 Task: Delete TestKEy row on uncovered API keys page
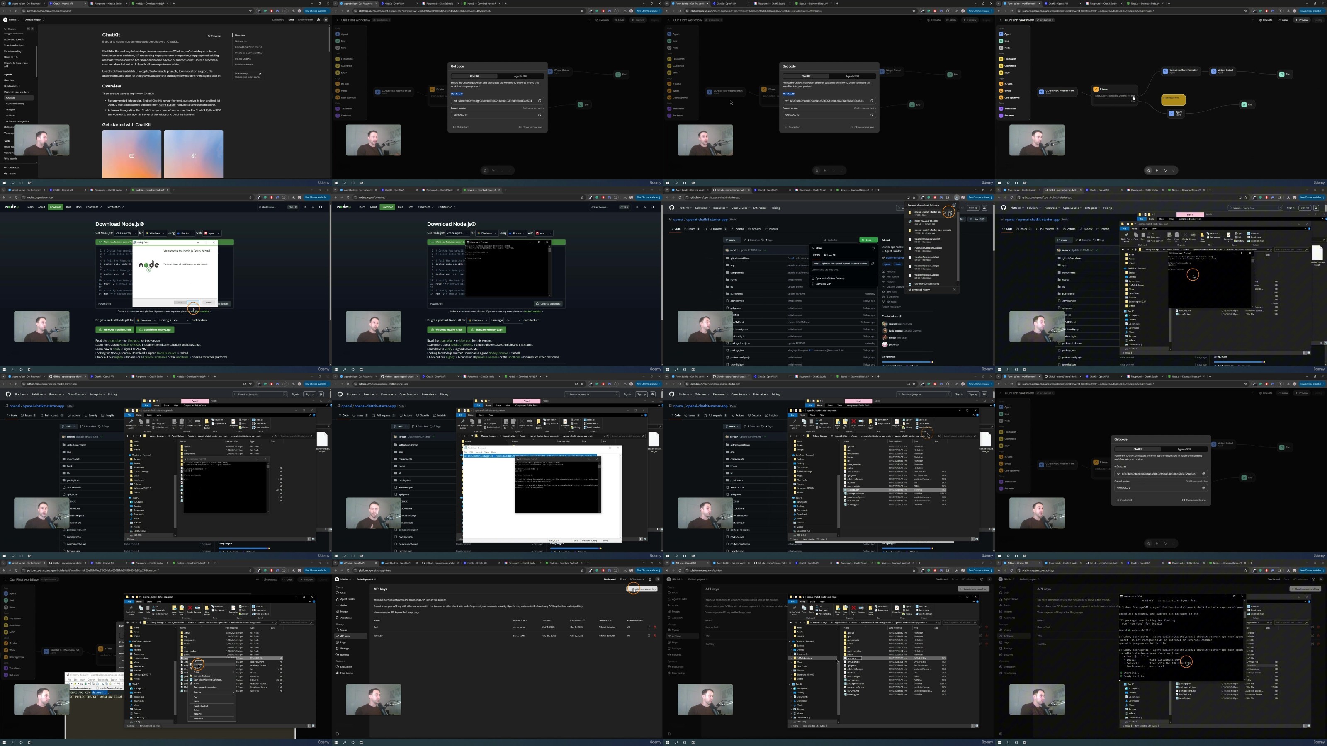click(x=655, y=635)
